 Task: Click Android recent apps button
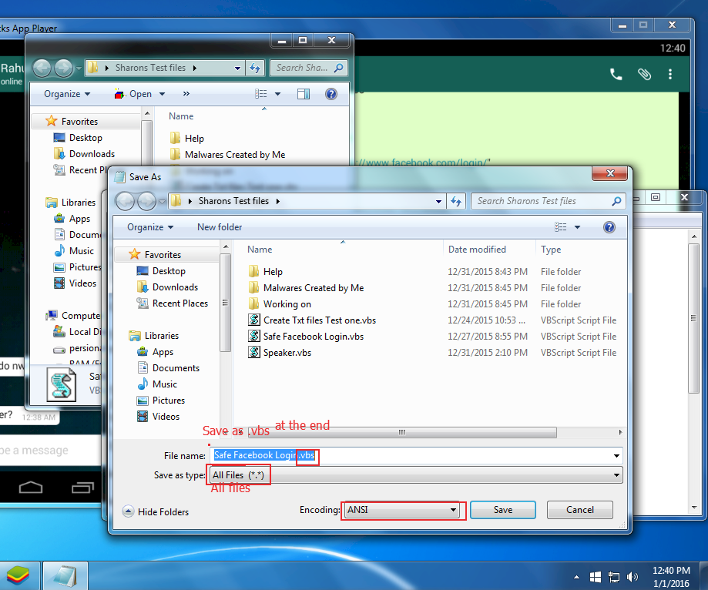[82, 488]
